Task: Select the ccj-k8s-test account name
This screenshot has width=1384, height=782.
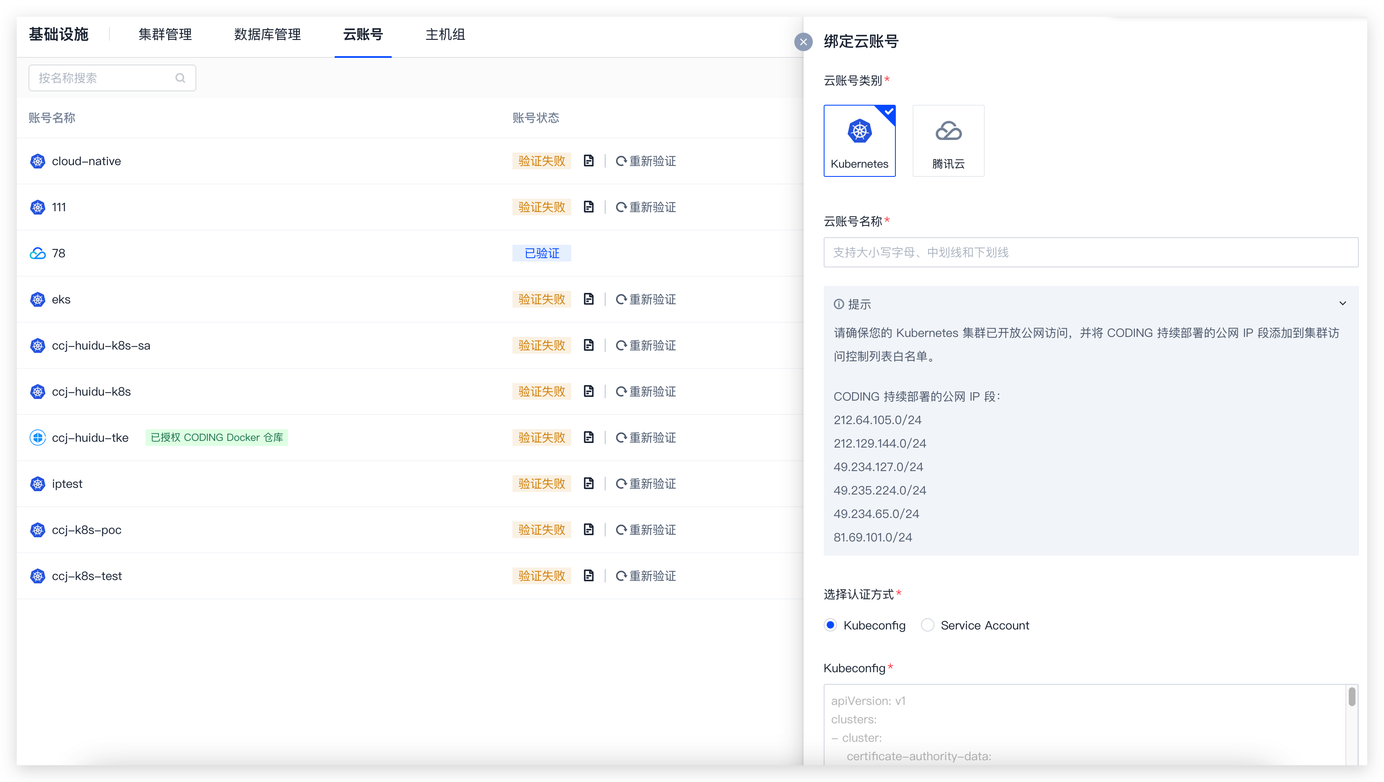Action: [87, 576]
